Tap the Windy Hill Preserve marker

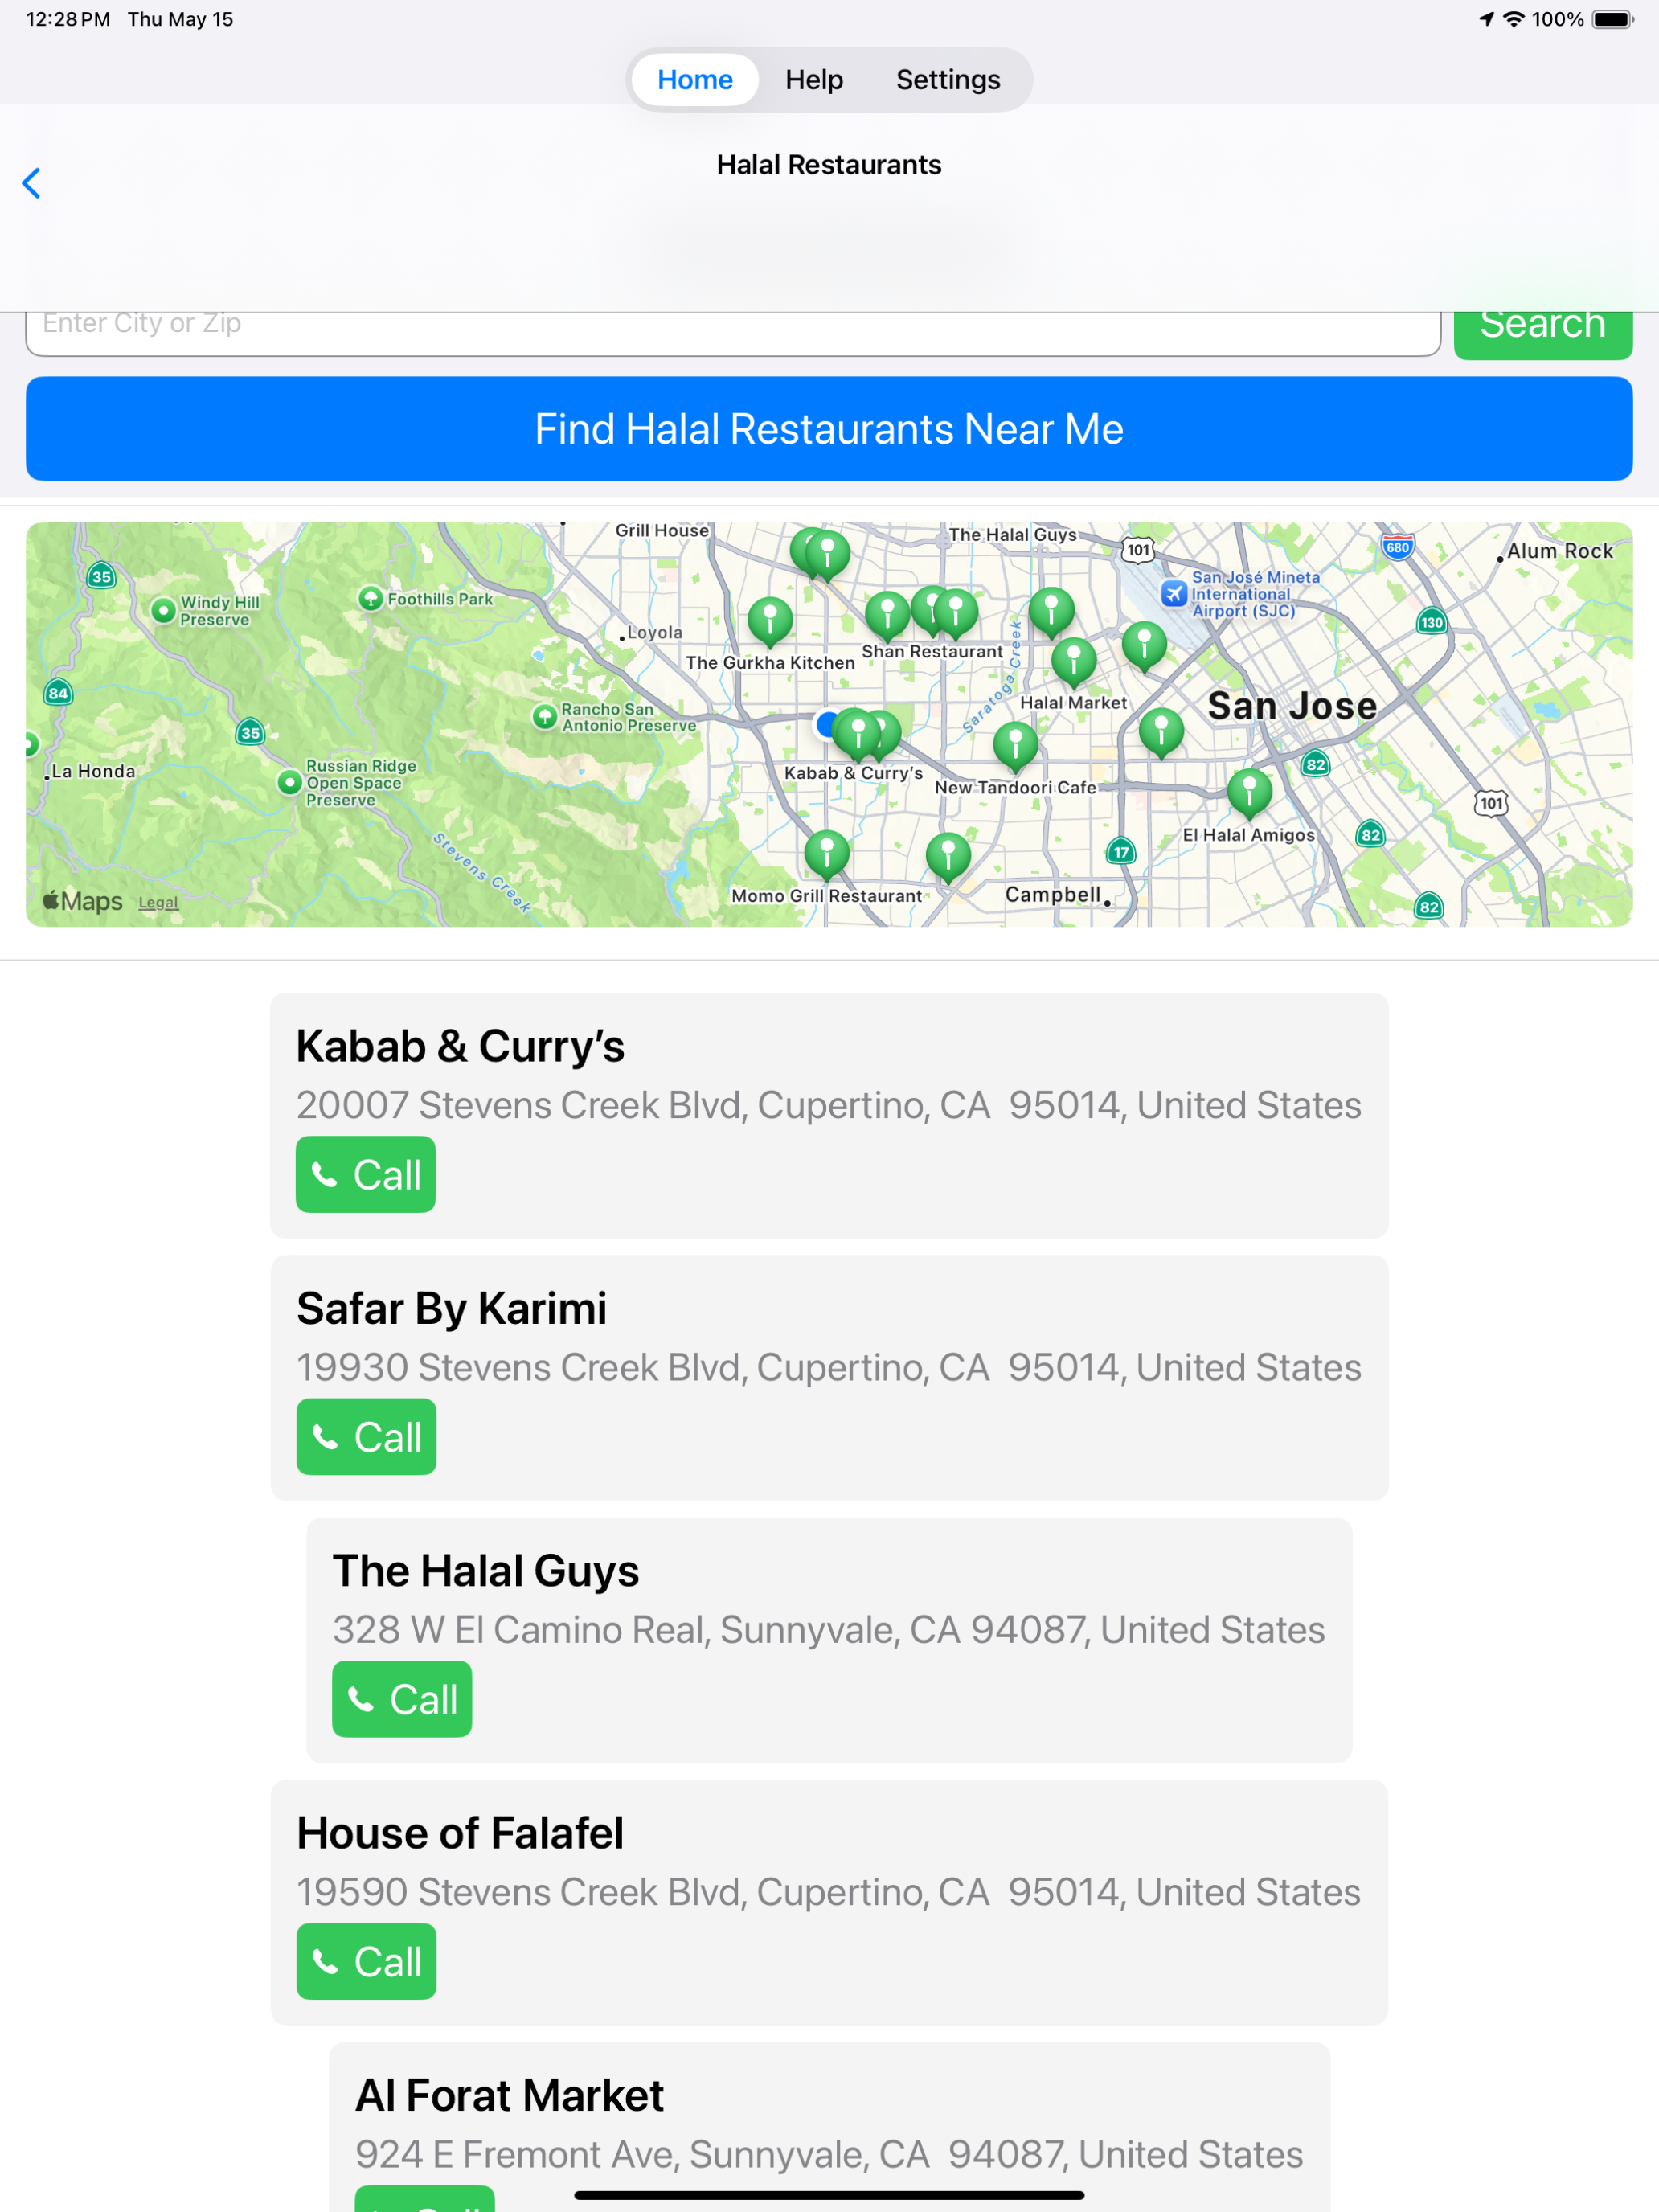point(163,610)
